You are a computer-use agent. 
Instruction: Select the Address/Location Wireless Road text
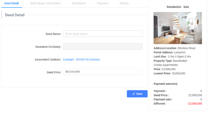click(x=174, y=48)
